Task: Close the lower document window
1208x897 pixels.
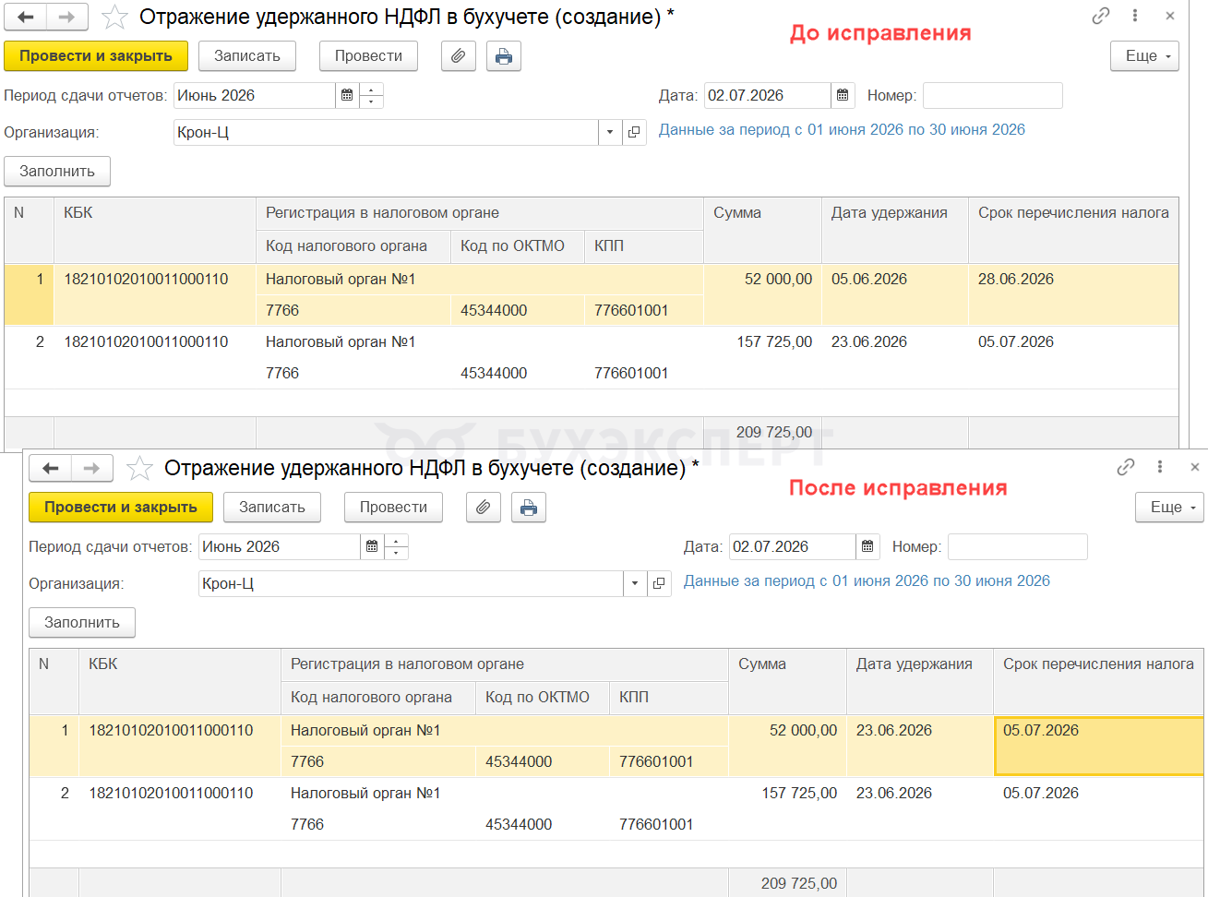Action: tap(1195, 467)
